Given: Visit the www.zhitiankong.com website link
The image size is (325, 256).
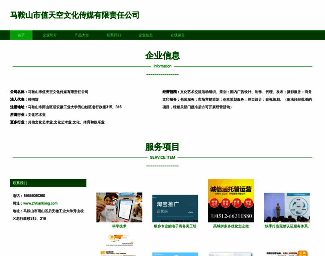Looking at the screenshot, I should (x=41, y=203).
